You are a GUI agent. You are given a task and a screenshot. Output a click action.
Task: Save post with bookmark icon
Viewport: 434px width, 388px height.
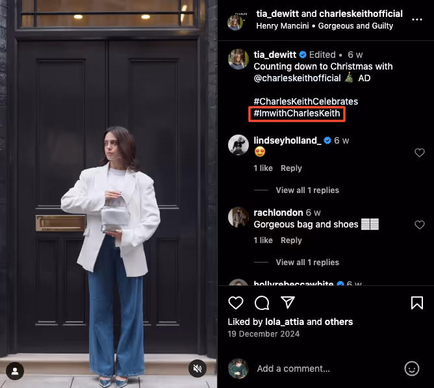tap(417, 302)
